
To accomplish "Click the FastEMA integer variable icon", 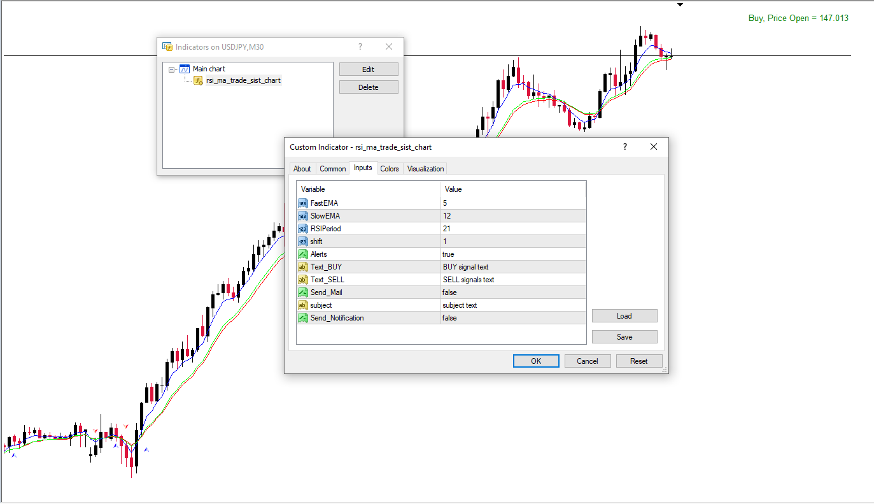I will pos(302,203).
